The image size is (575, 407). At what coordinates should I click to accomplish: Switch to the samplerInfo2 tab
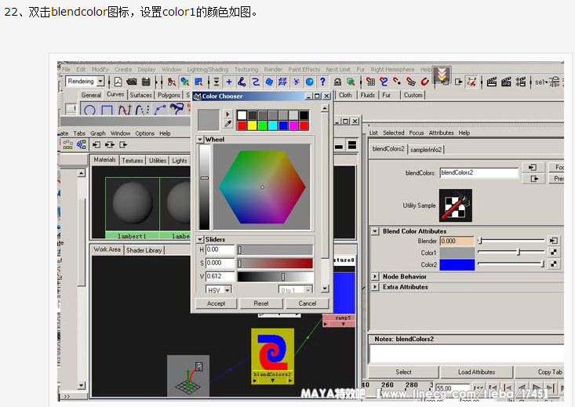tap(428, 149)
